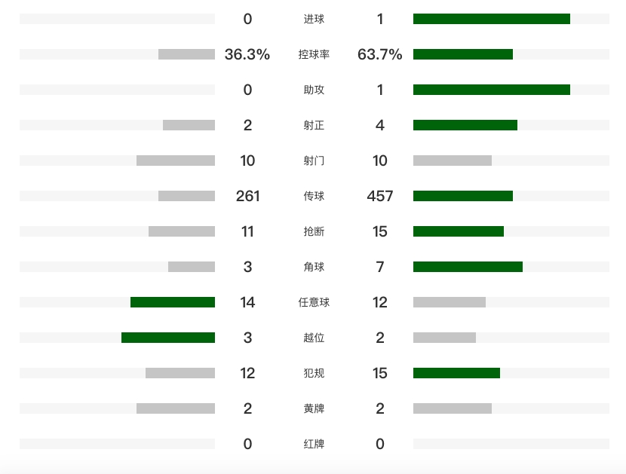Select the 射门 row label
This screenshot has width=626, height=474.
(314, 161)
